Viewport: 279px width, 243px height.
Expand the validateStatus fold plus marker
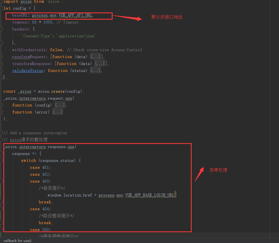[x=1, y=71]
